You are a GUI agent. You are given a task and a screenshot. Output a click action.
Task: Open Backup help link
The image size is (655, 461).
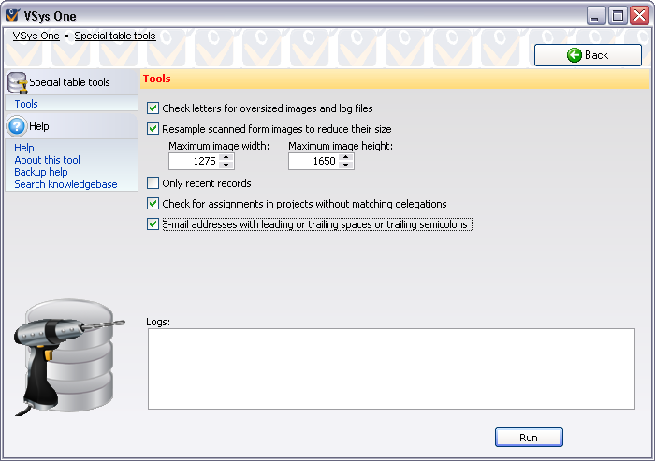click(x=41, y=172)
